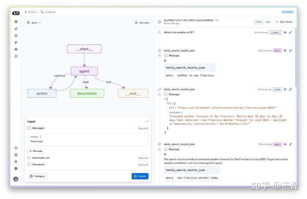Open the rocket deployments icon in sidebar
The width and height of the screenshot is (307, 199).
pyautogui.click(x=16, y=42)
